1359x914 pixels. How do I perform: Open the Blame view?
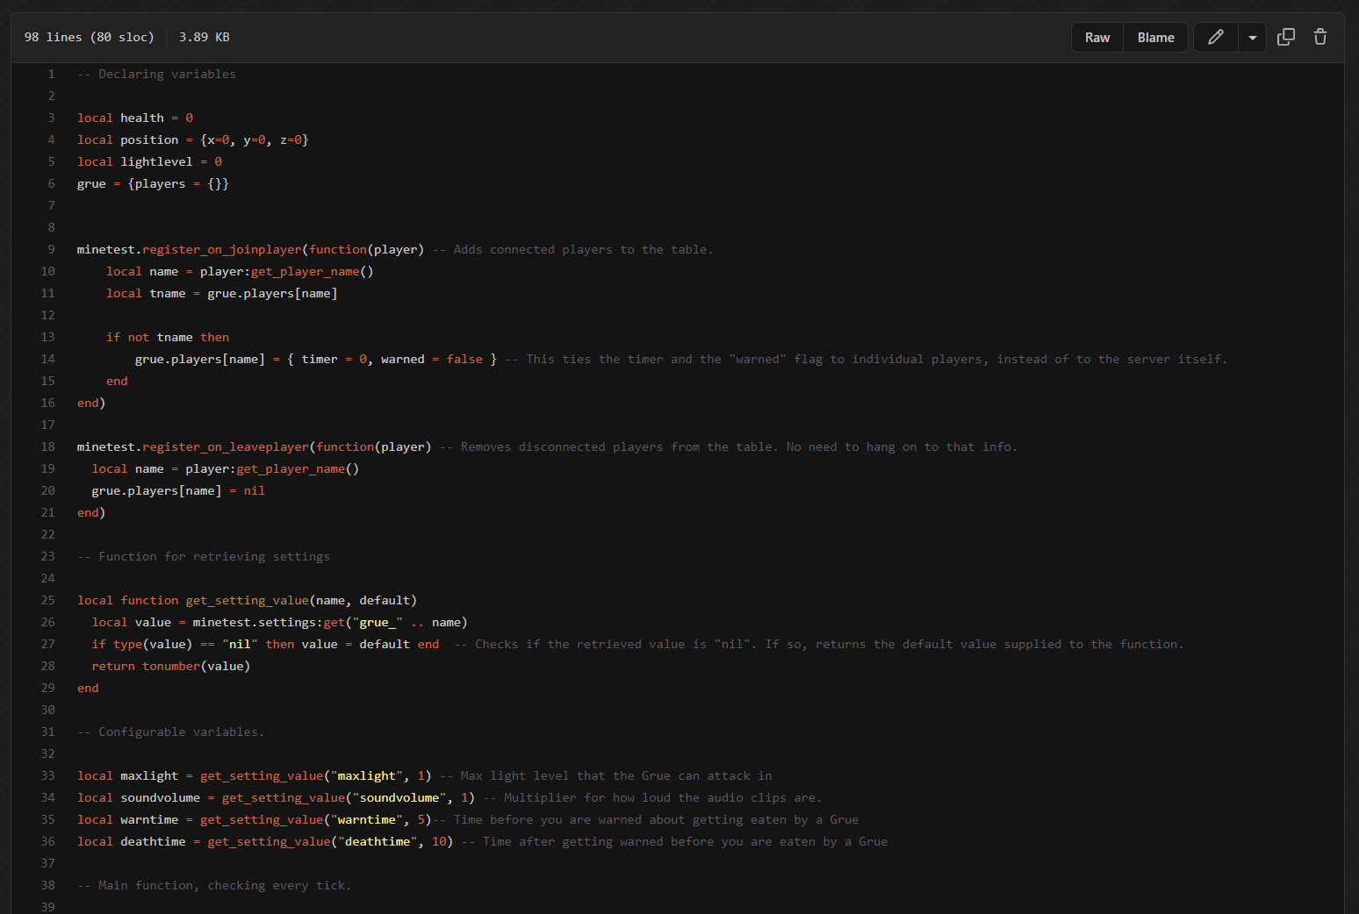(1155, 38)
